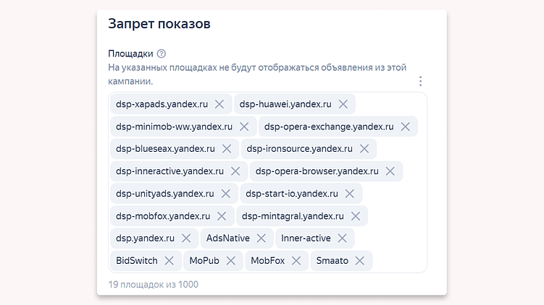Click the Запрет показов heading
Viewport: 544px width, 305px height.
click(x=159, y=24)
